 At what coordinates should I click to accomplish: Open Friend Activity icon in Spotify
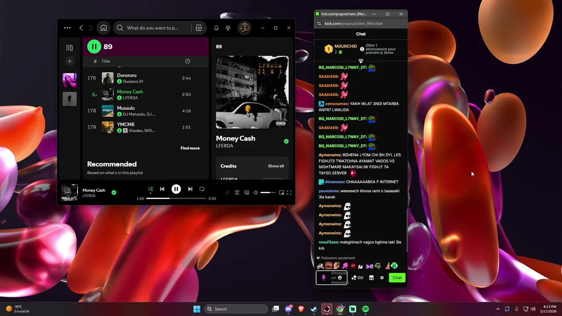tap(228, 28)
